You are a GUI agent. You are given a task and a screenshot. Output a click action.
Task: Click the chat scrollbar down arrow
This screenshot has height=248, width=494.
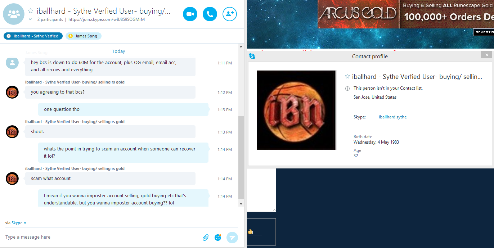coord(241,204)
